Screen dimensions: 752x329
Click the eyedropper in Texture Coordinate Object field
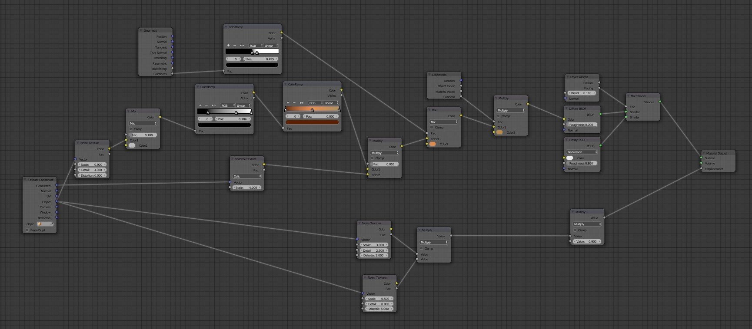(51, 224)
